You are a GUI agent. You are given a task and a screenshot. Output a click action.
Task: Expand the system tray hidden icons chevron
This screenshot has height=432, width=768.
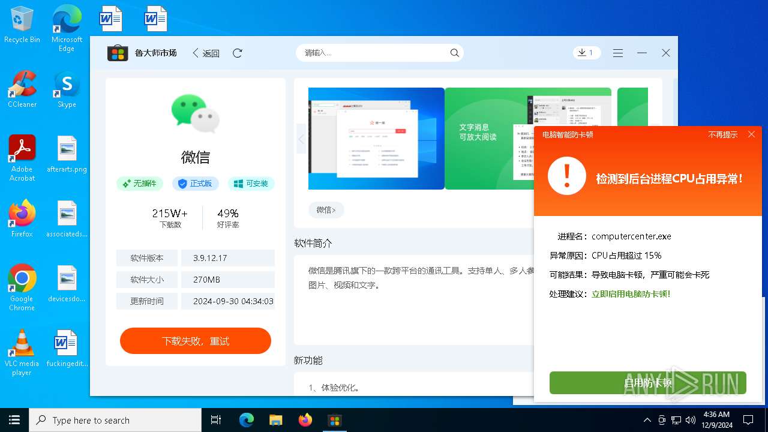[x=647, y=420]
